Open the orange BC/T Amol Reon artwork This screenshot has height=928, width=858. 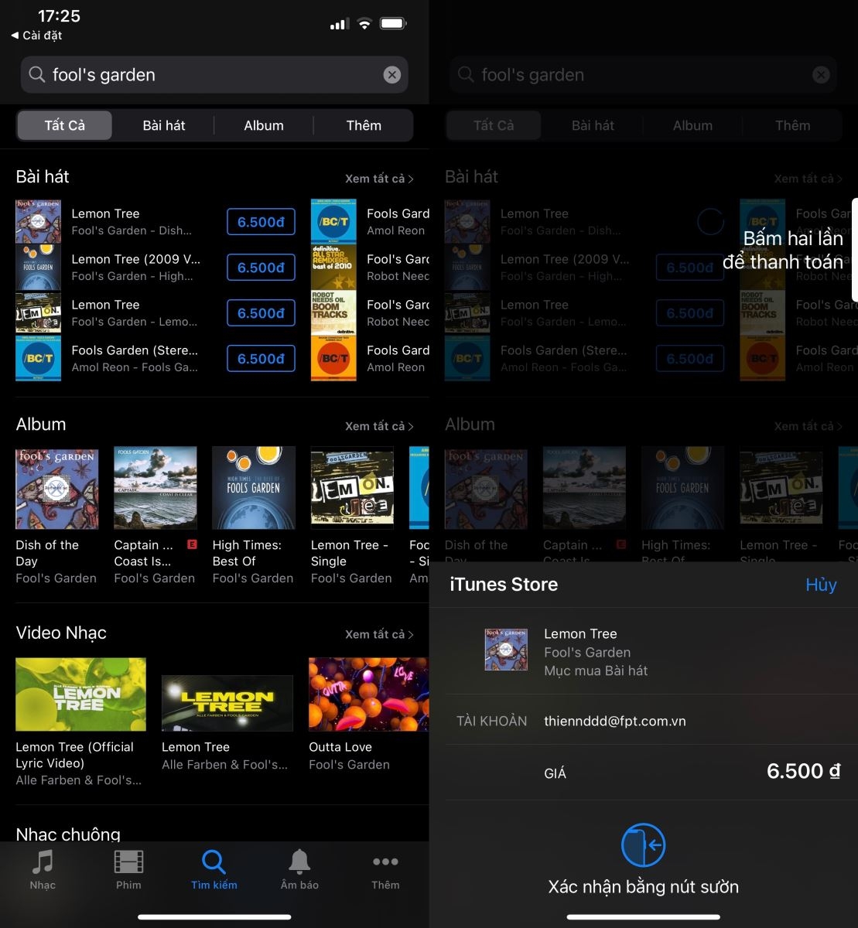click(x=333, y=358)
